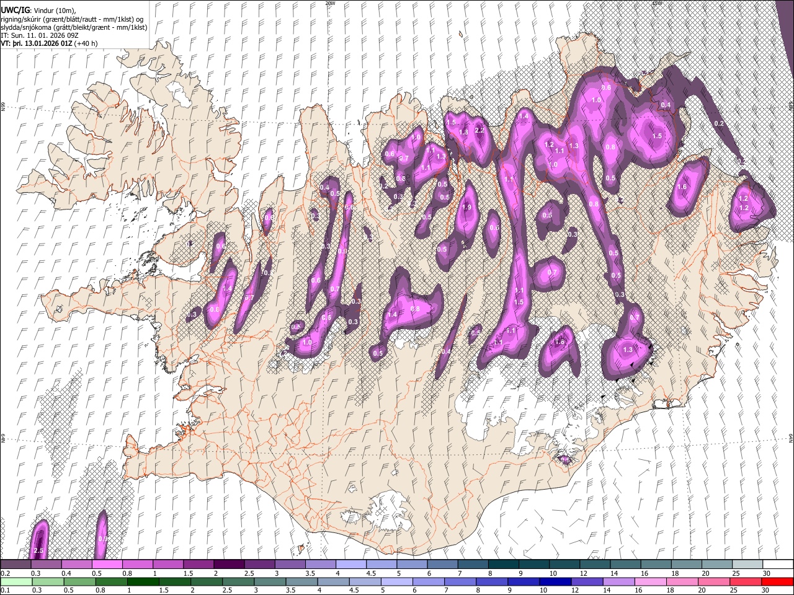Viewport: 794px width, 595px height.
Task: Pick the upper scale swatch between 3 and 3.5
Action: pos(290,565)
